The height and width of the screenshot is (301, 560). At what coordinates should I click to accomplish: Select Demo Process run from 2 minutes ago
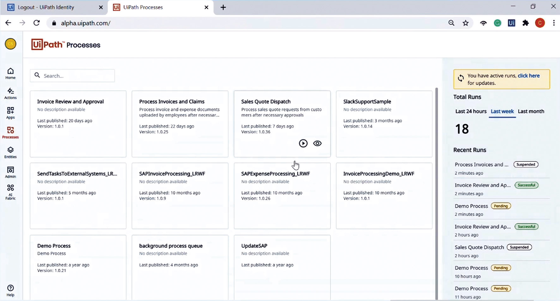pos(502,210)
